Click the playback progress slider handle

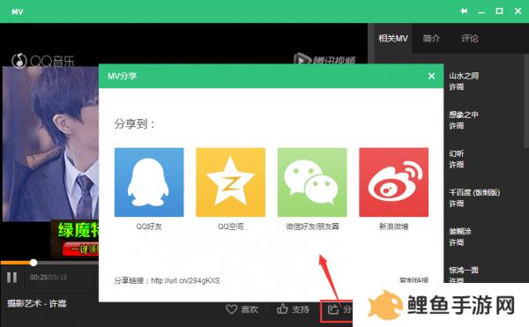tap(34, 263)
